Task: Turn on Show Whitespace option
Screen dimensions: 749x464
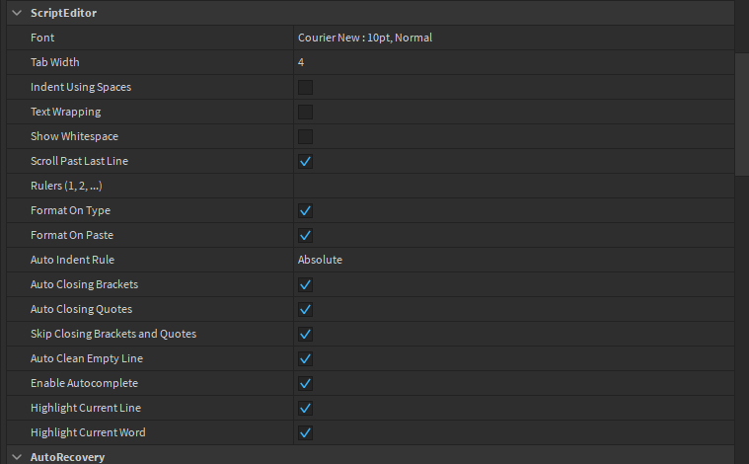Action: point(306,136)
